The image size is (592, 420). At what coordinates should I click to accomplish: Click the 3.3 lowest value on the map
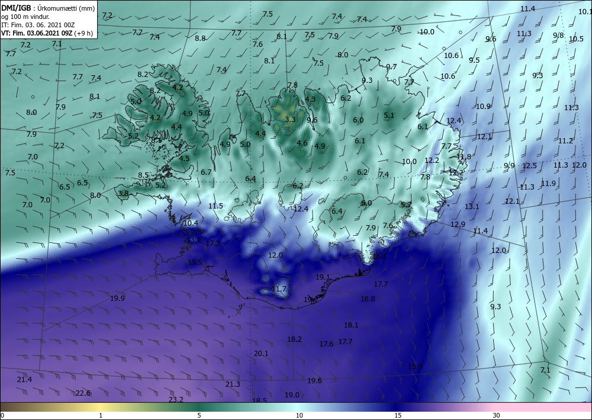click(290, 120)
